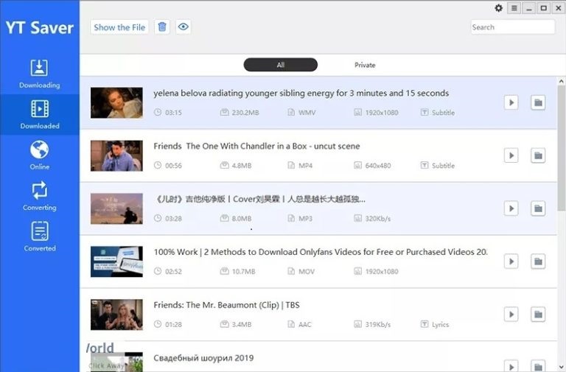566x372 pixels.
Task: Open the Downloading section in sidebar
Action: (x=39, y=74)
